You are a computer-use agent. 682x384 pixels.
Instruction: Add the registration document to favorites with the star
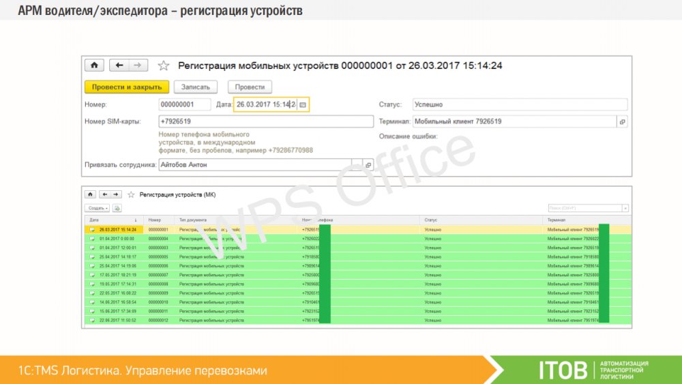coord(163,66)
